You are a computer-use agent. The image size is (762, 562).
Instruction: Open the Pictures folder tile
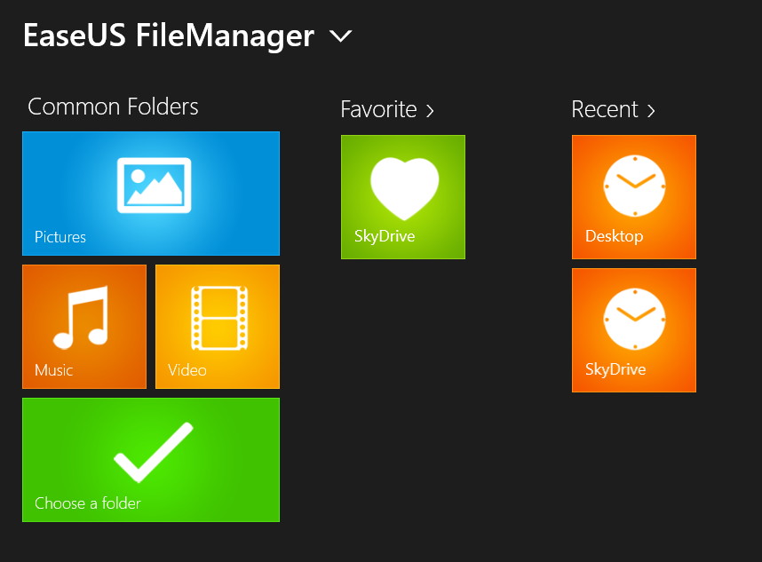(x=151, y=194)
